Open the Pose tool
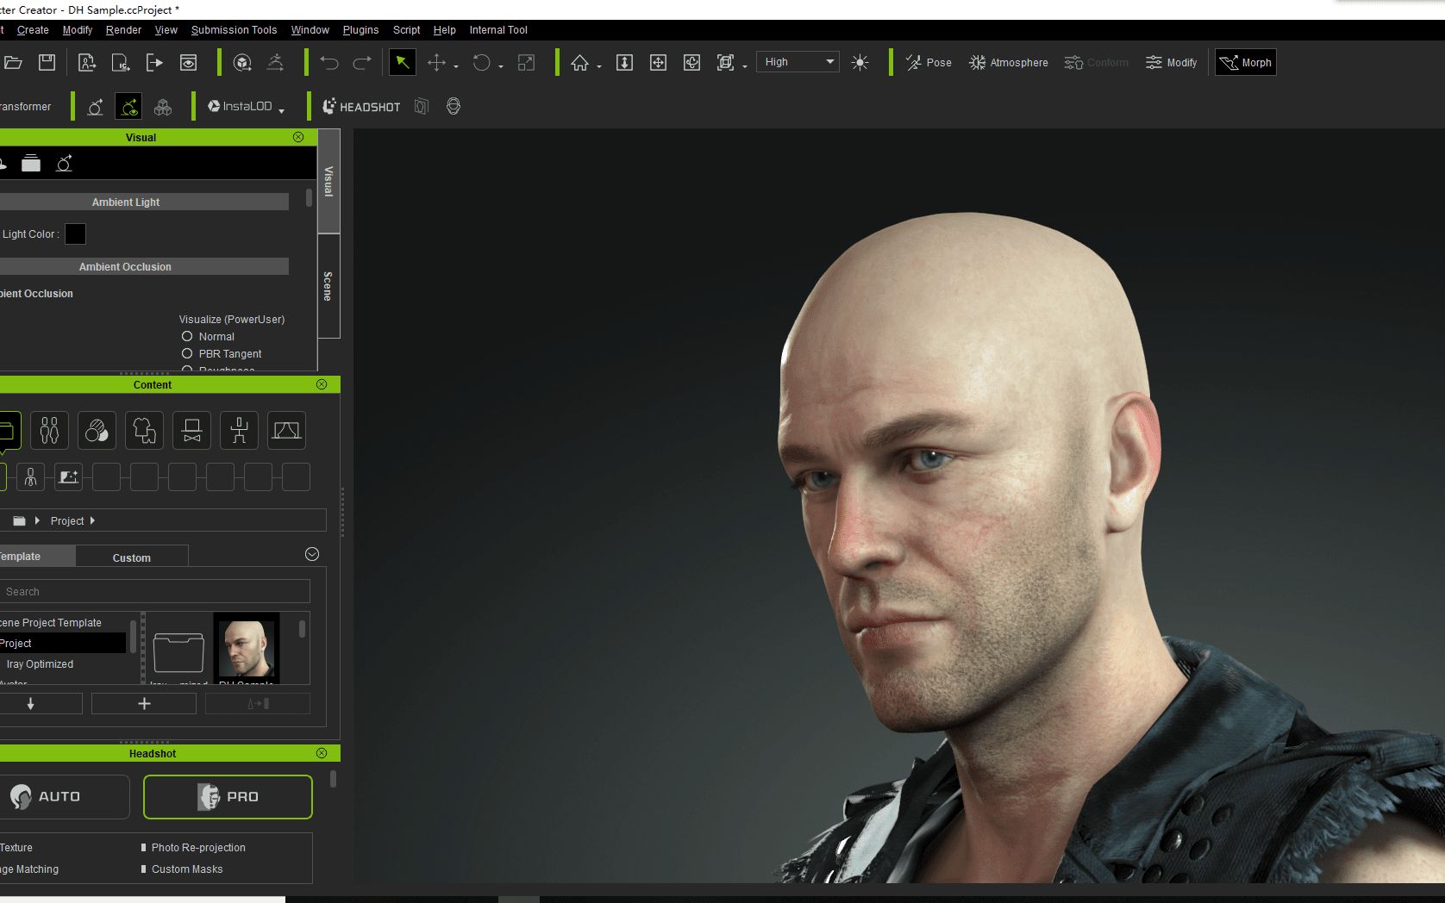Image resolution: width=1445 pixels, height=903 pixels. click(929, 62)
